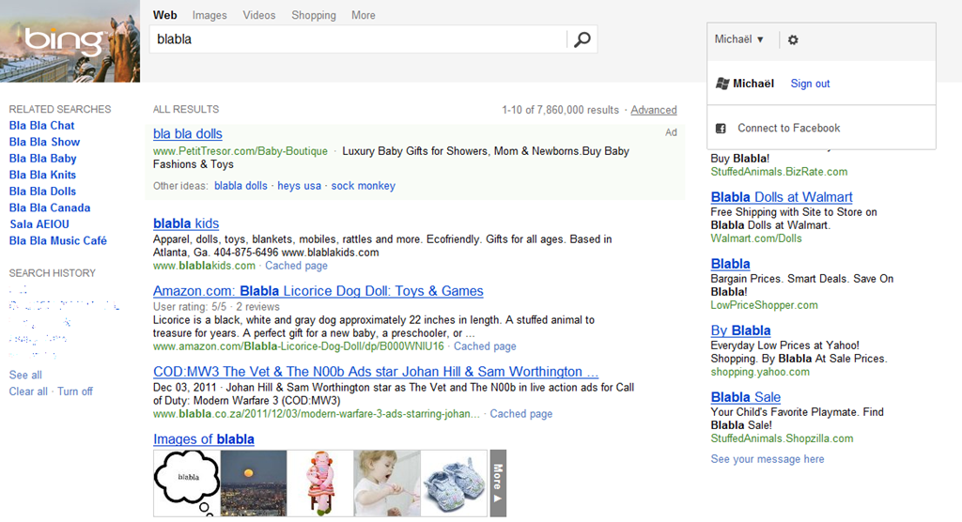Select related search Bla Bla Knits
The width and height of the screenshot is (962, 522).
[42, 175]
